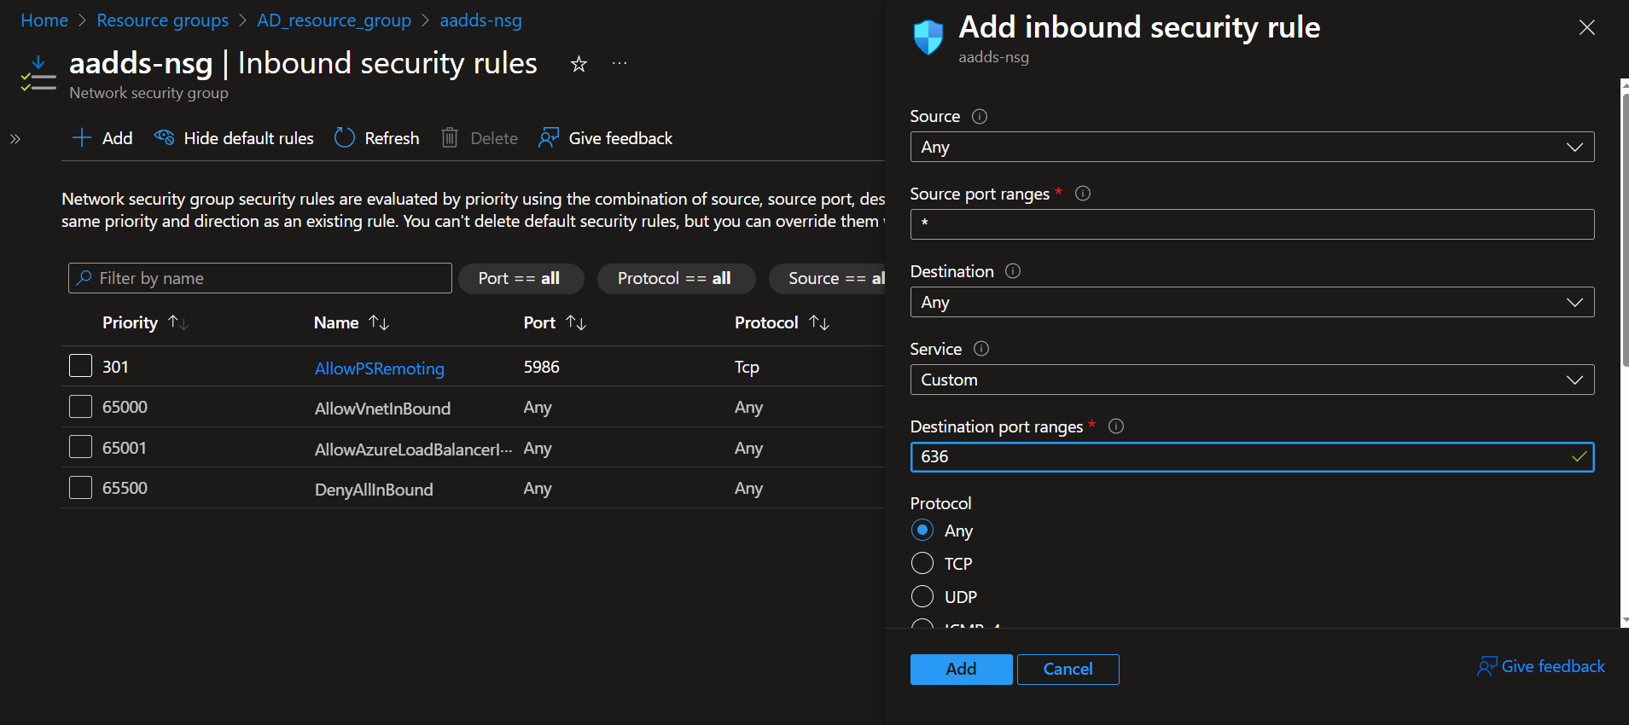This screenshot has height=725, width=1629.
Task: Select the UDP protocol radio button
Action: tap(922, 596)
